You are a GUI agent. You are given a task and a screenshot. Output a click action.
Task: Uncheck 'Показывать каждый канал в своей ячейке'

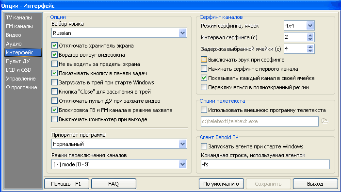click(x=204, y=78)
